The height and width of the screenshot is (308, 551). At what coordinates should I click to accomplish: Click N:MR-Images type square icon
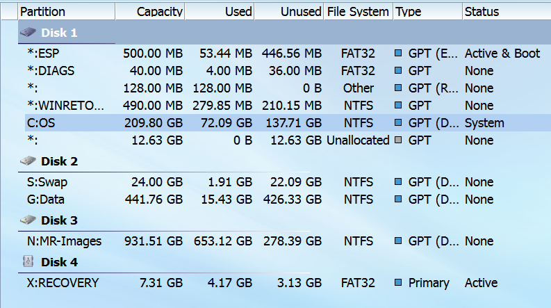399,241
